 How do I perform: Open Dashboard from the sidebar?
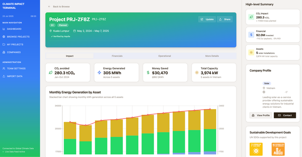[14, 29]
